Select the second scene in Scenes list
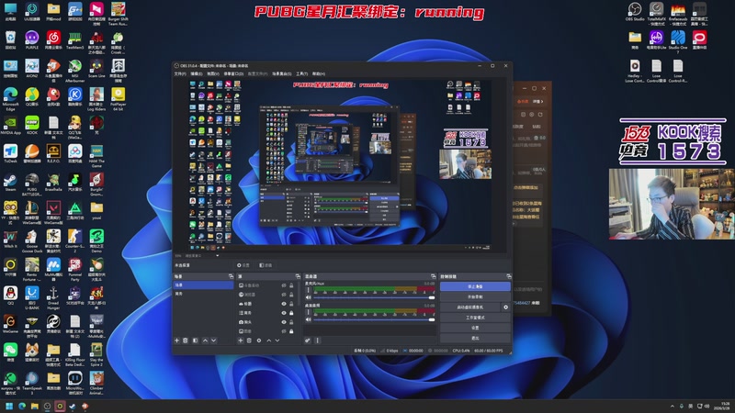Viewport: 735px width, 413px height. pyautogui.click(x=203, y=294)
